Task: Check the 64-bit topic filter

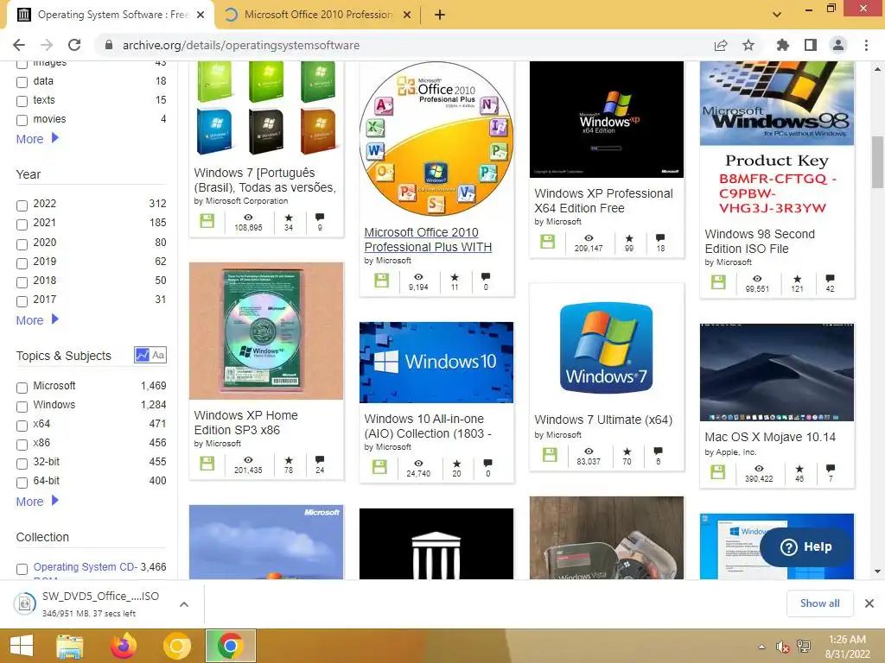Action: pyautogui.click(x=22, y=483)
